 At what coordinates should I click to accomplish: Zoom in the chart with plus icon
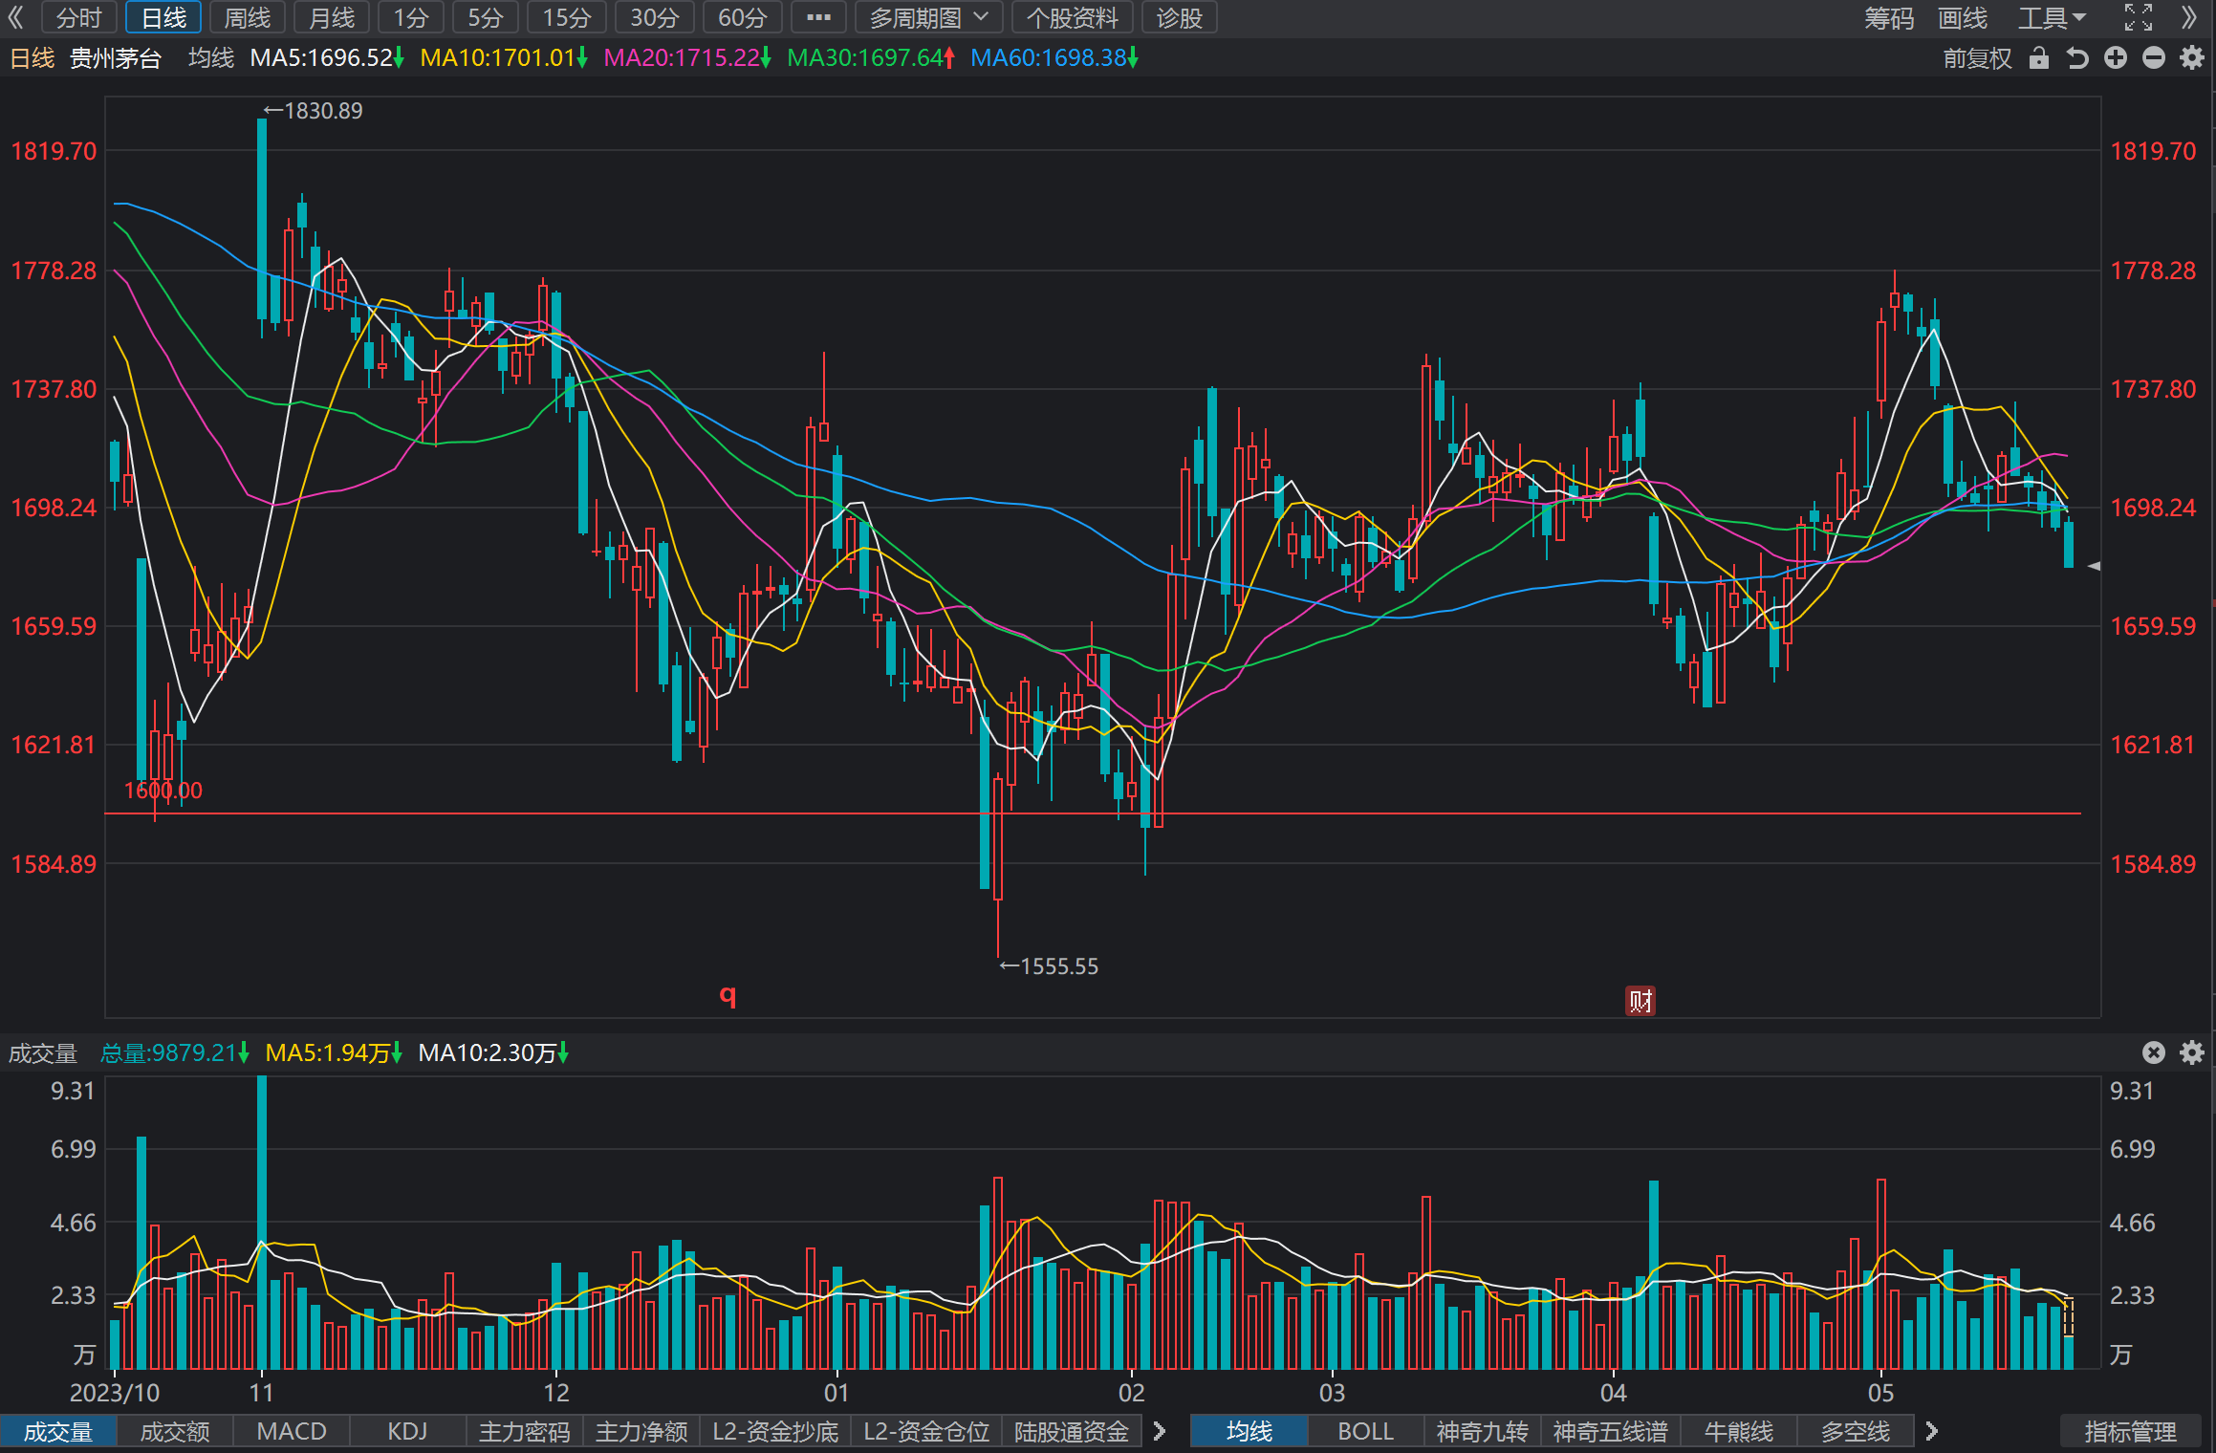(x=2116, y=58)
